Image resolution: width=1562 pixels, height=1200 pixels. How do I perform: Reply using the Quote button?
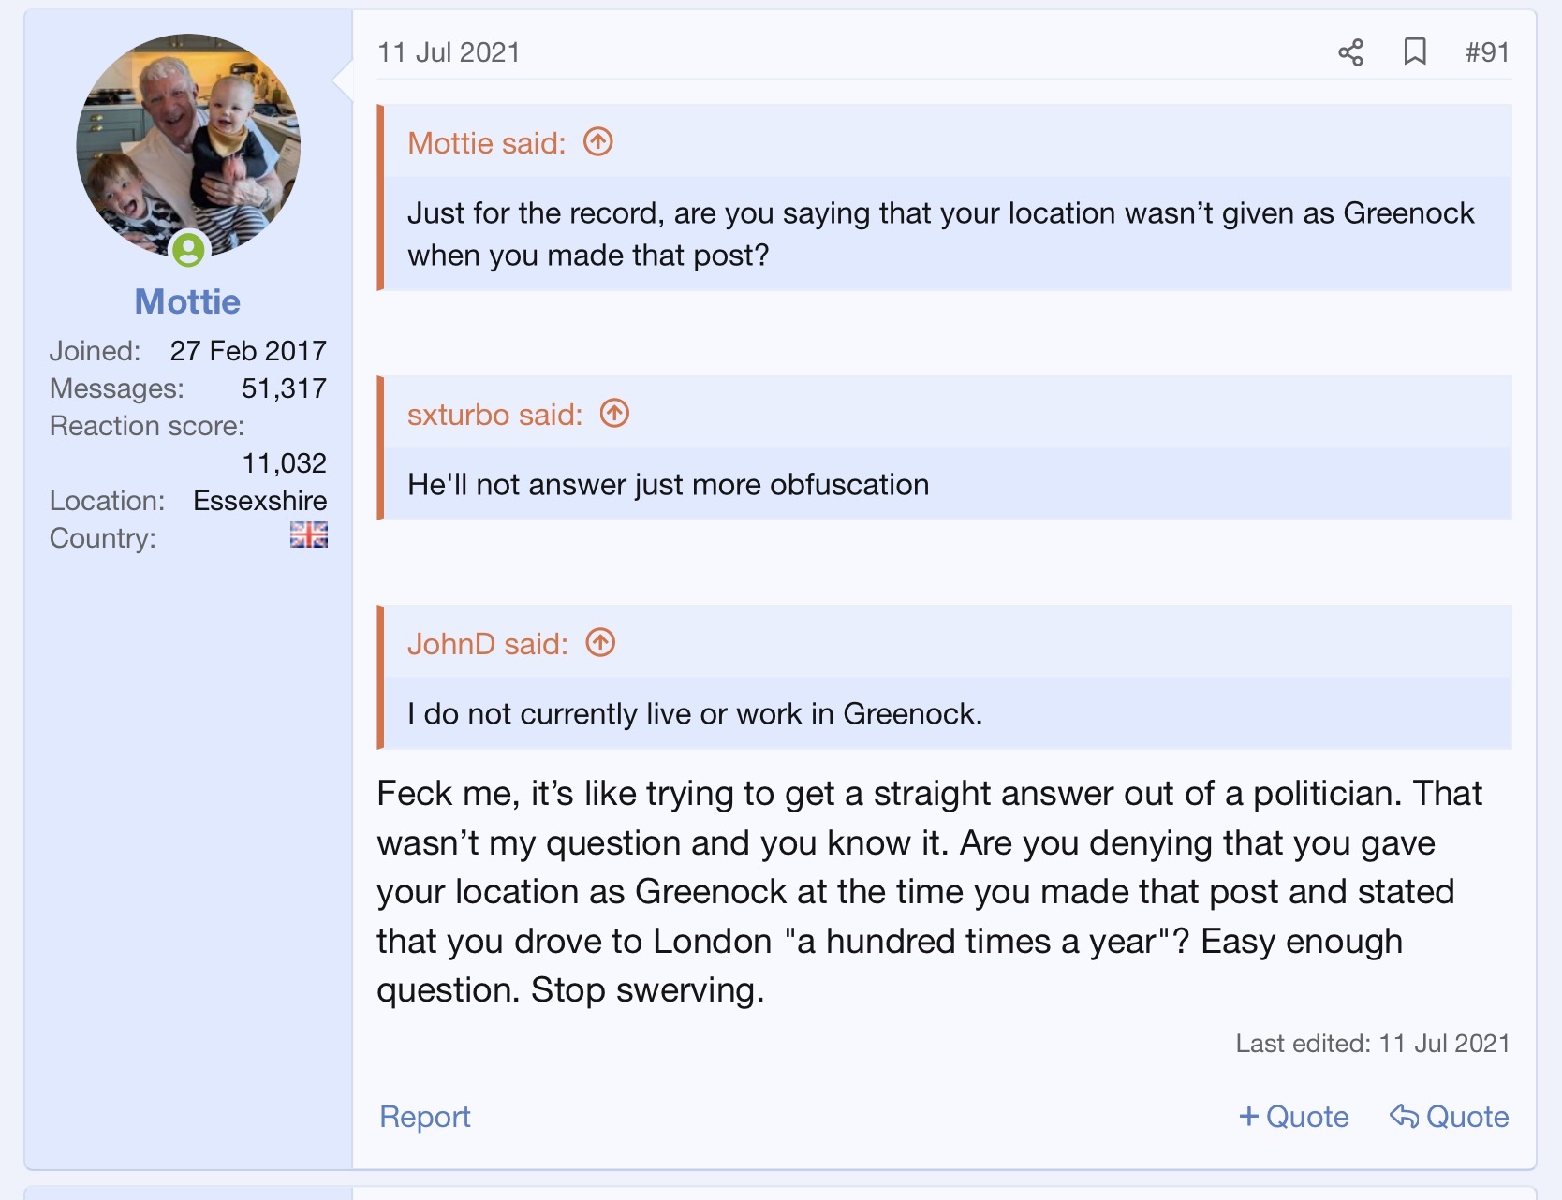pyautogui.click(x=1449, y=1117)
